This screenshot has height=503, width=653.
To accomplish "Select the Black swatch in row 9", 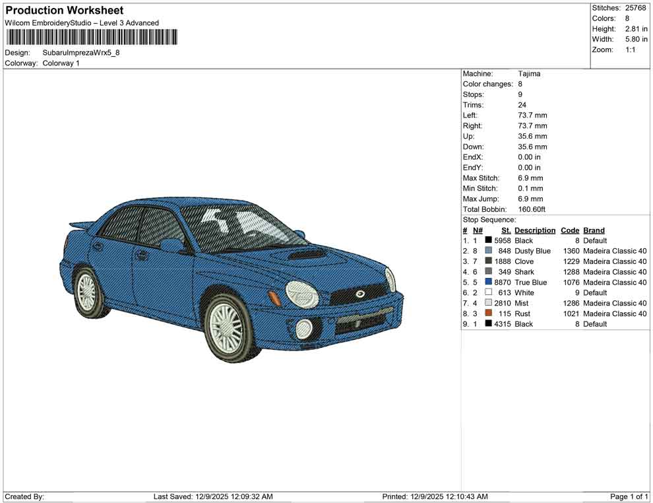I will pyautogui.click(x=488, y=323).
